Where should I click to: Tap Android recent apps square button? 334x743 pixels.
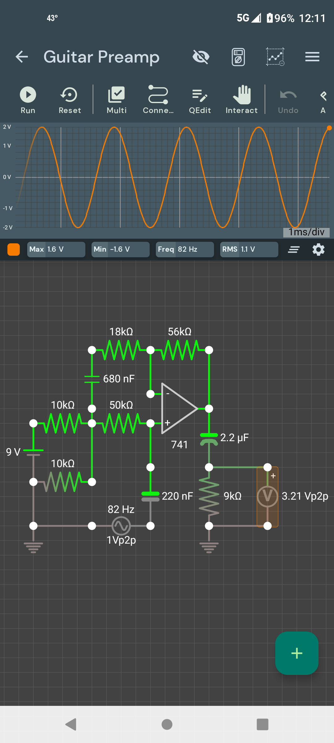click(x=263, y=724)
